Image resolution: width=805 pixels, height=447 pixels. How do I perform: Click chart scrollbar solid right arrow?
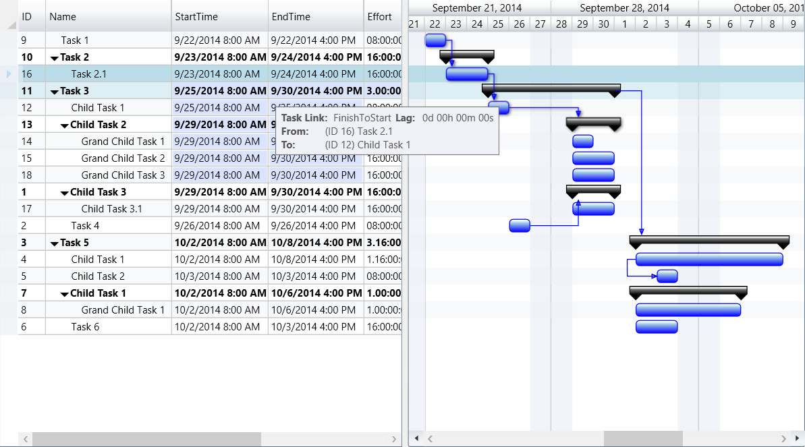[796, 439]
